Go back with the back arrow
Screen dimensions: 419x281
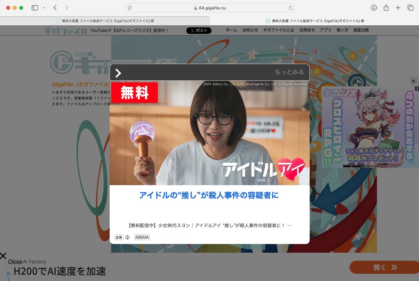tap(55, 8)
